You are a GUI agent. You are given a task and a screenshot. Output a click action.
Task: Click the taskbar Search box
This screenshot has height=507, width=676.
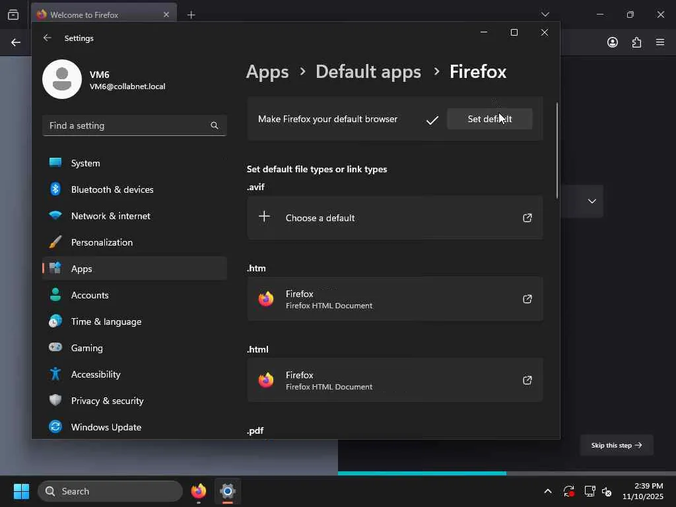click(110, 491)
